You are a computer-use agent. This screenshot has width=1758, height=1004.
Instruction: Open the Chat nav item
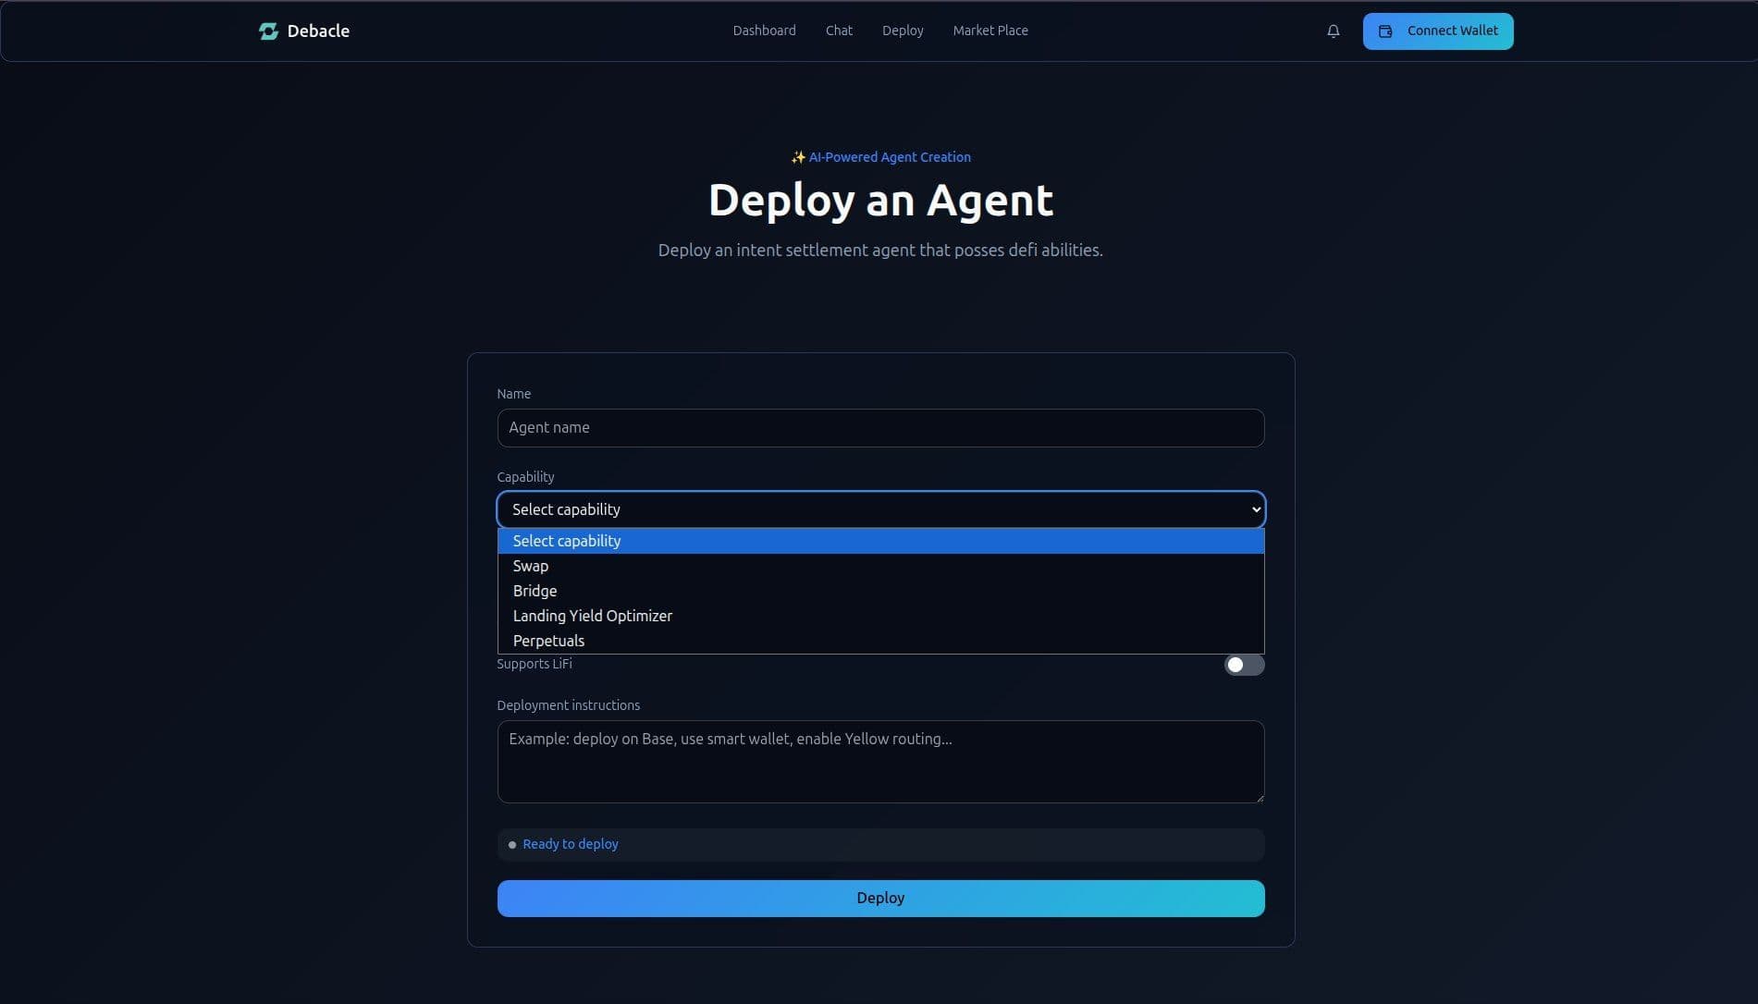[839, 31]
